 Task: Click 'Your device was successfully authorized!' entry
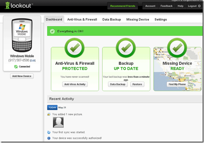click(77, 138)
